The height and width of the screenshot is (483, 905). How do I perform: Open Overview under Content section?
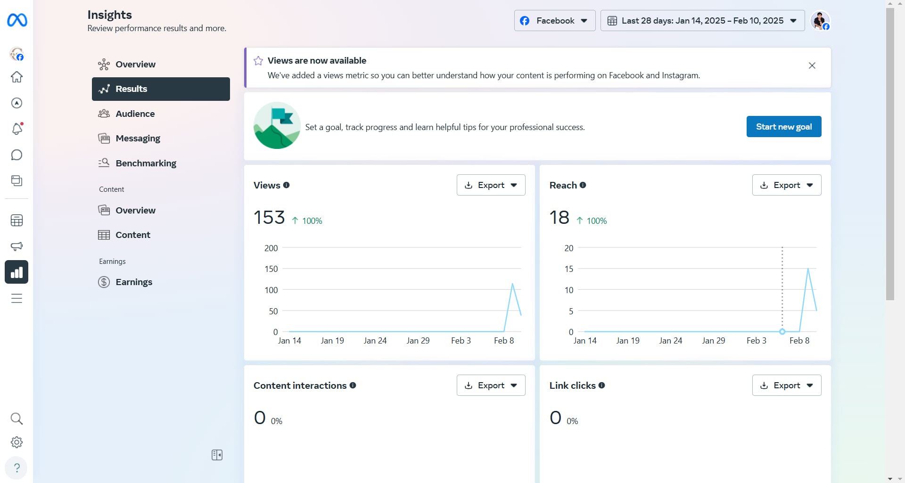click(x=161, y=210)
